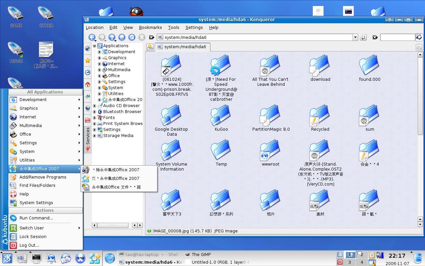The width and height of the screenshot is (425, 266).
Task: Open Utilities submenu in the K menu
Action: coord(45,160)
